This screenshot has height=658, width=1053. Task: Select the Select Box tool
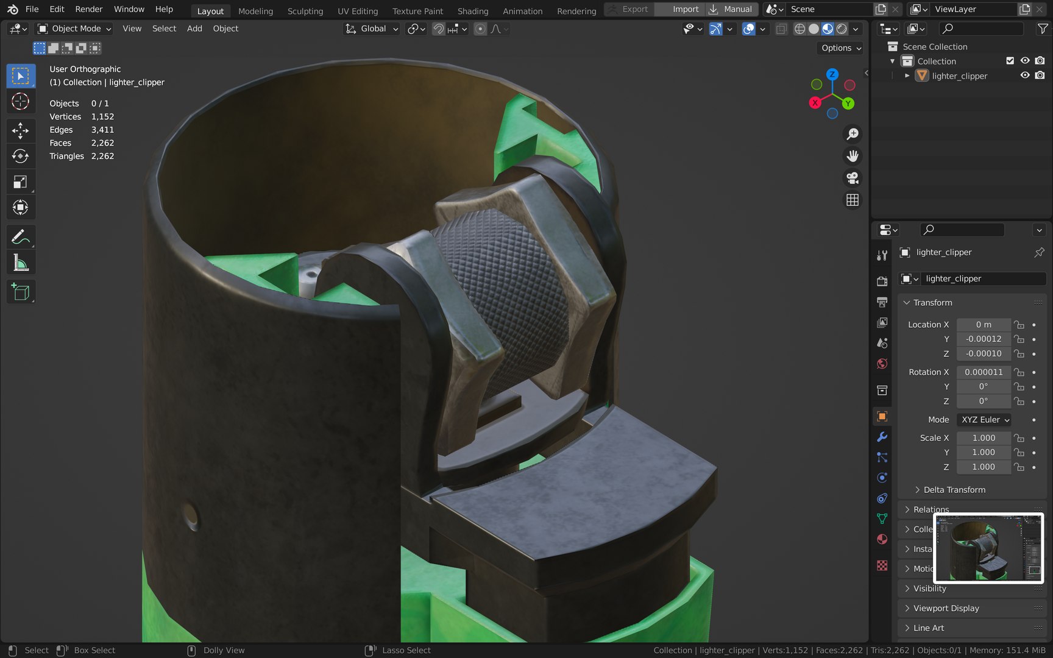21,76
